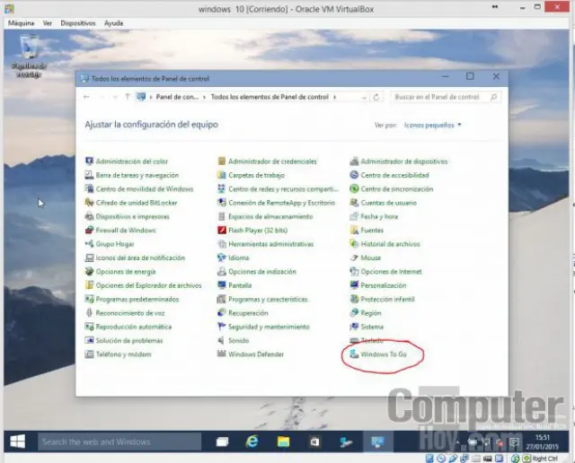Open Cuentas de usuario
575x463 pixels.
click(389, 203)
